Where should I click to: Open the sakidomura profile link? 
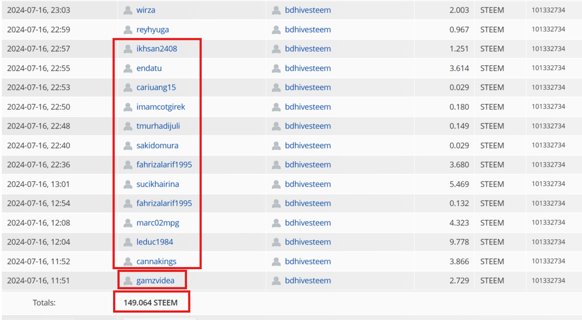[157, 145]
